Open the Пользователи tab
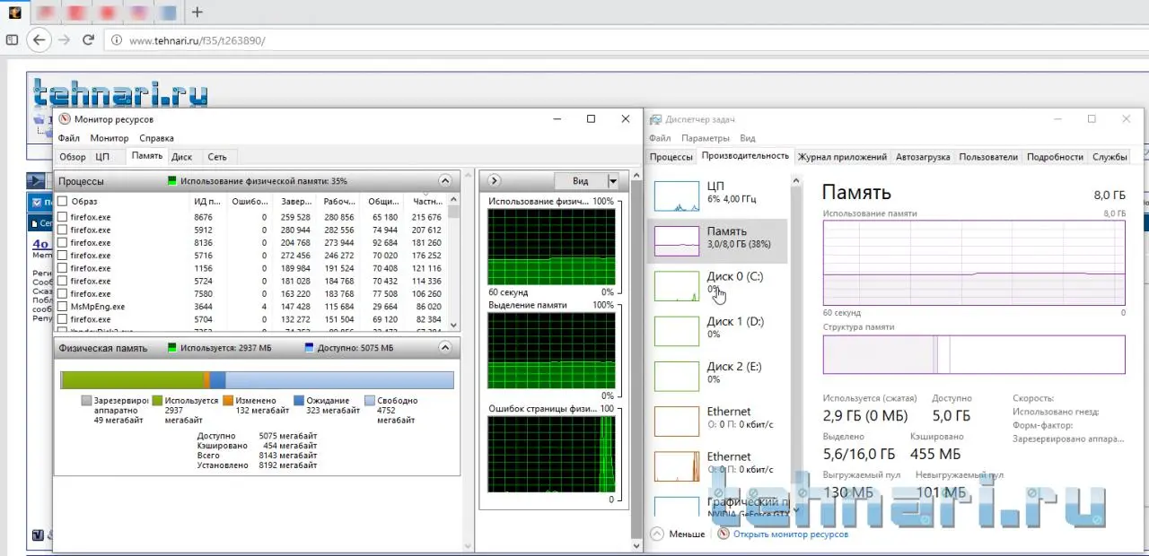The image size is (1149, 556). click(x=988, y=157)
